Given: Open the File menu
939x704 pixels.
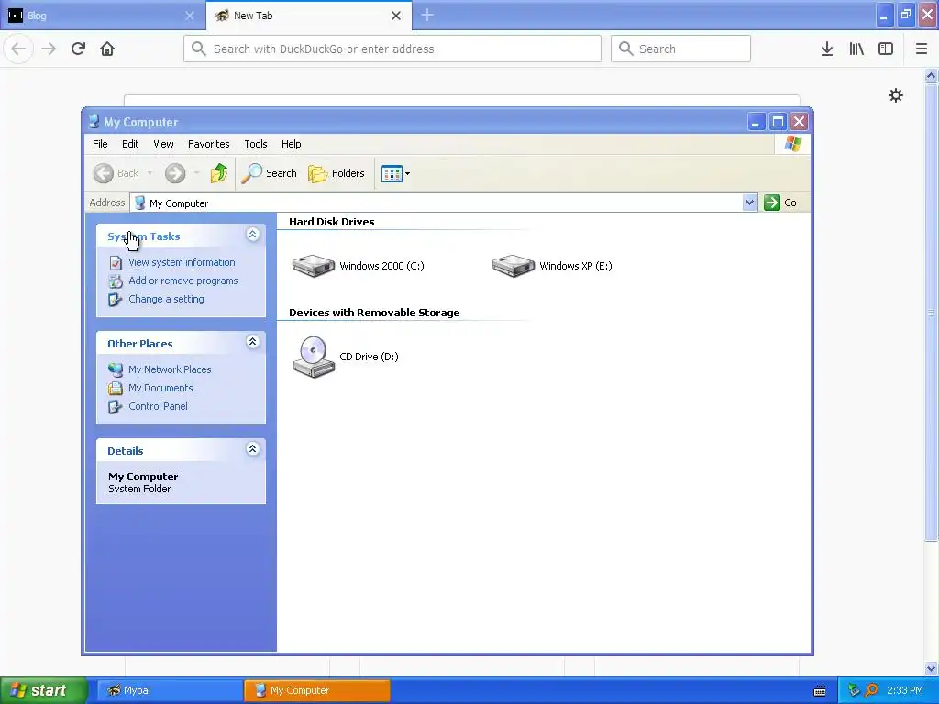Looking at the screenshot, I should pyautogui.click(x=100, y=144).
